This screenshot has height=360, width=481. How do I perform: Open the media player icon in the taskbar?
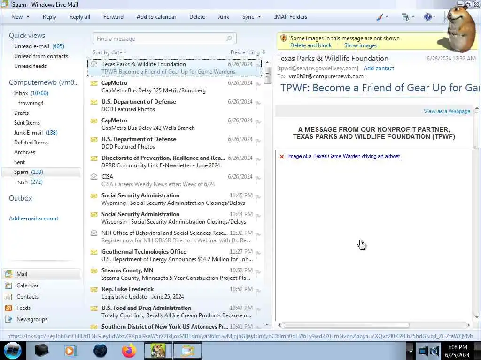70,351
